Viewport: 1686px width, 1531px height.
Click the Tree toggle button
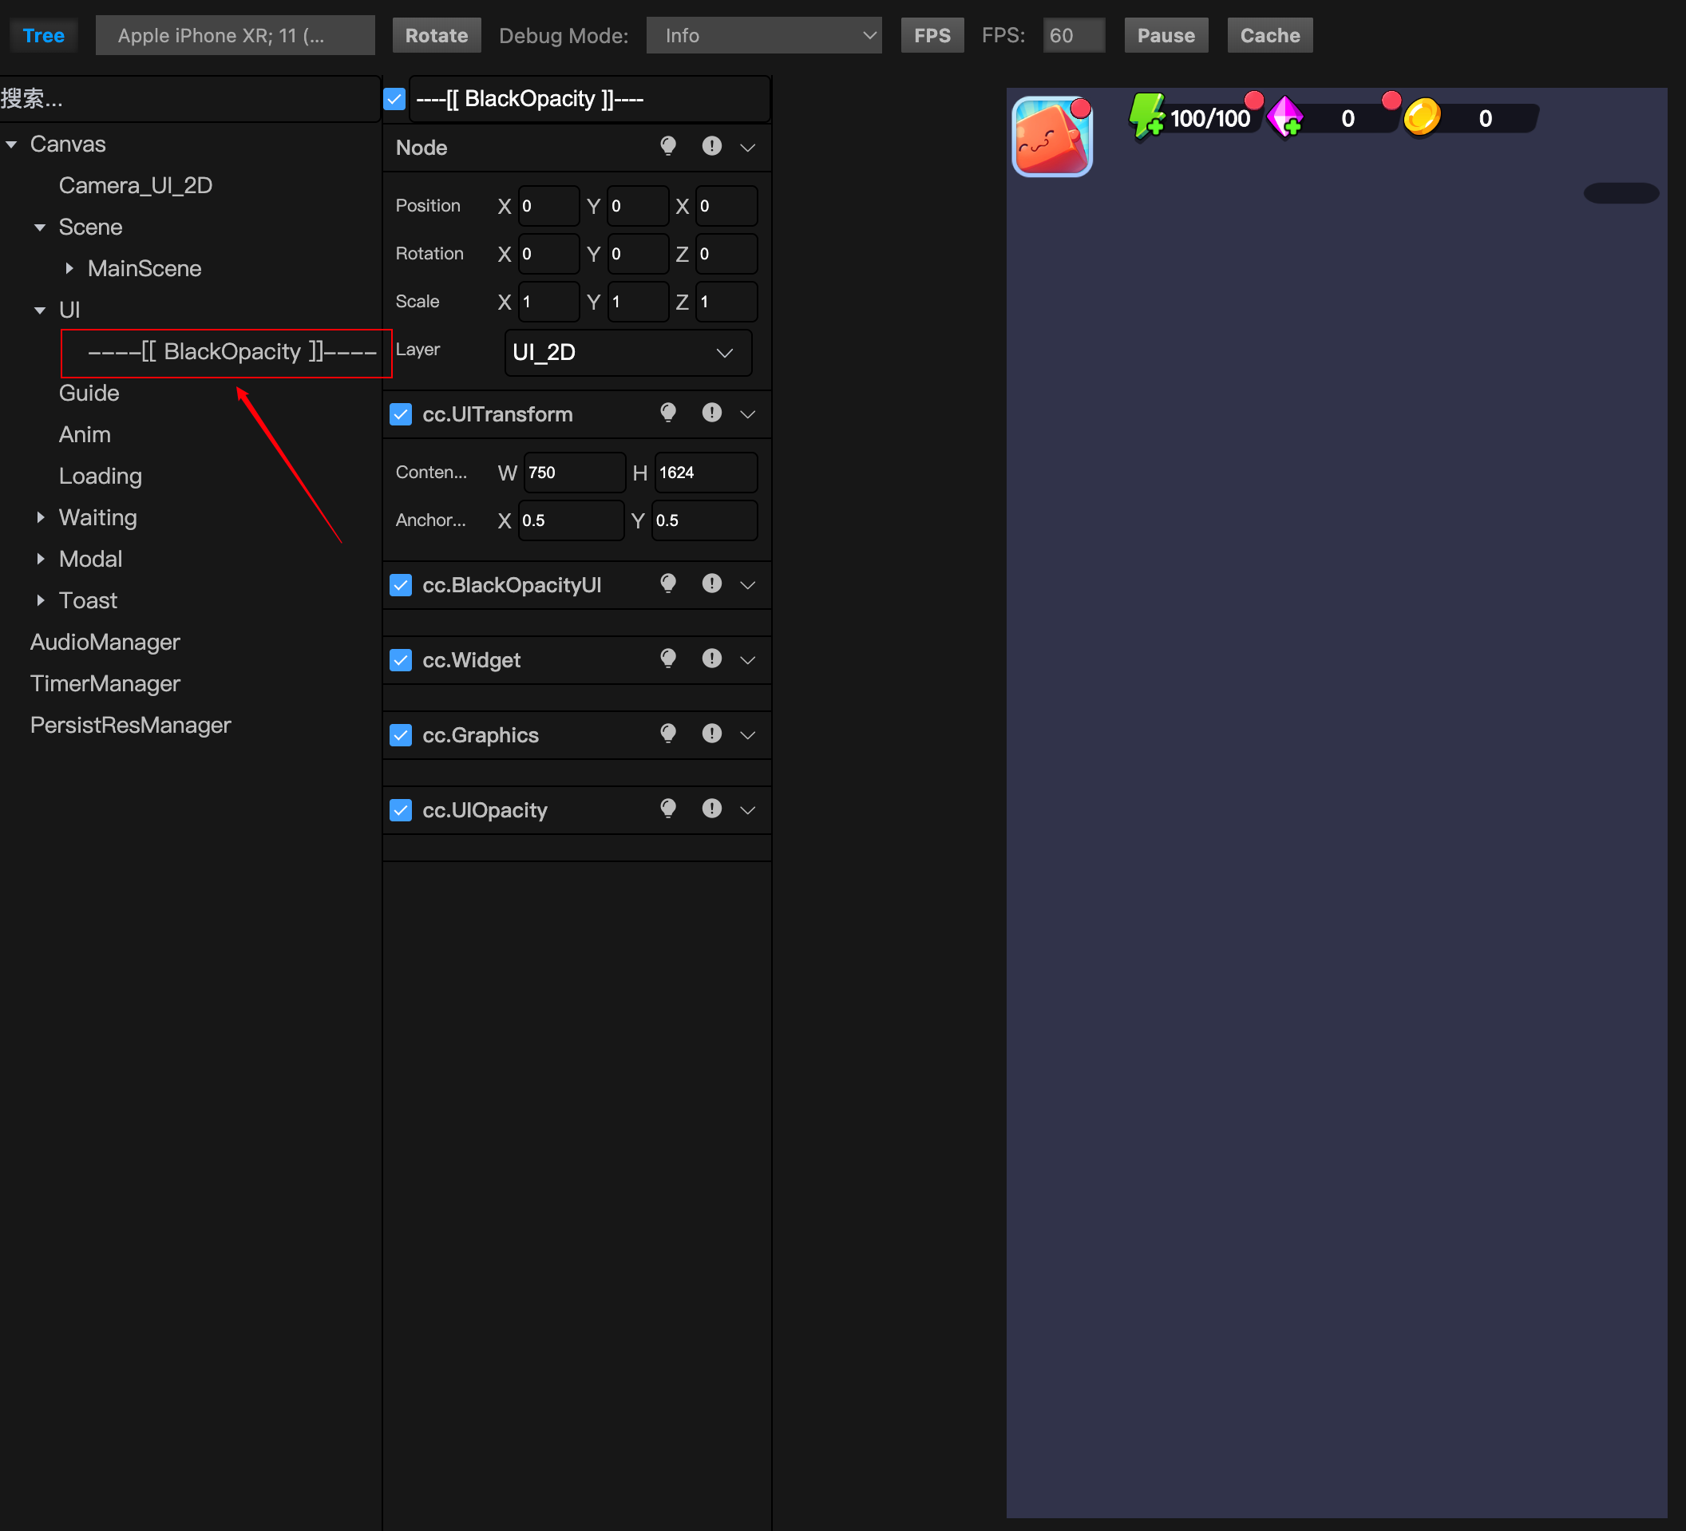[x=43, y=35]
